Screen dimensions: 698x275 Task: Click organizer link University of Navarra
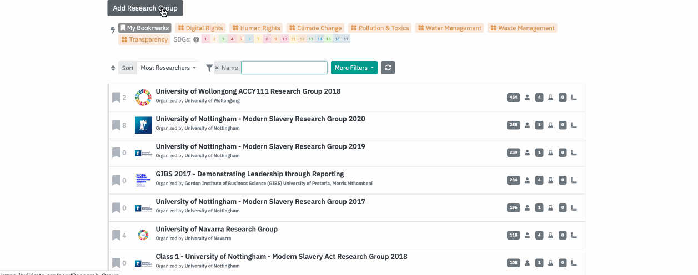pyautogui.click(x=208, y=238)
